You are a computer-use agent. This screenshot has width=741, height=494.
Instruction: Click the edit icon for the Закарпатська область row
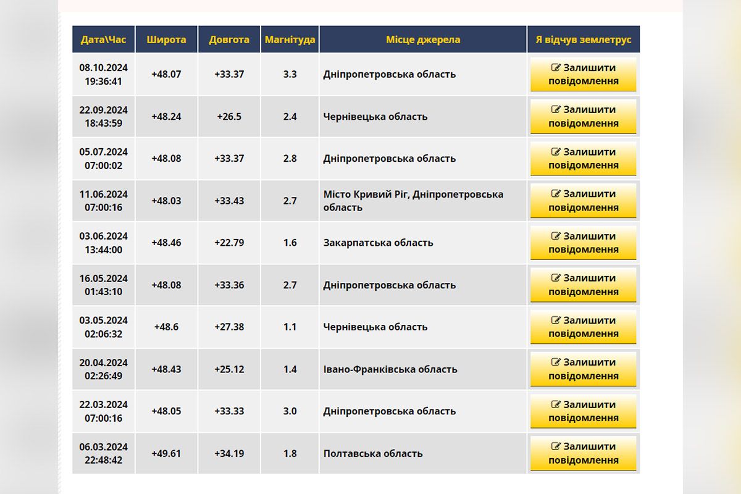point(556,236)
